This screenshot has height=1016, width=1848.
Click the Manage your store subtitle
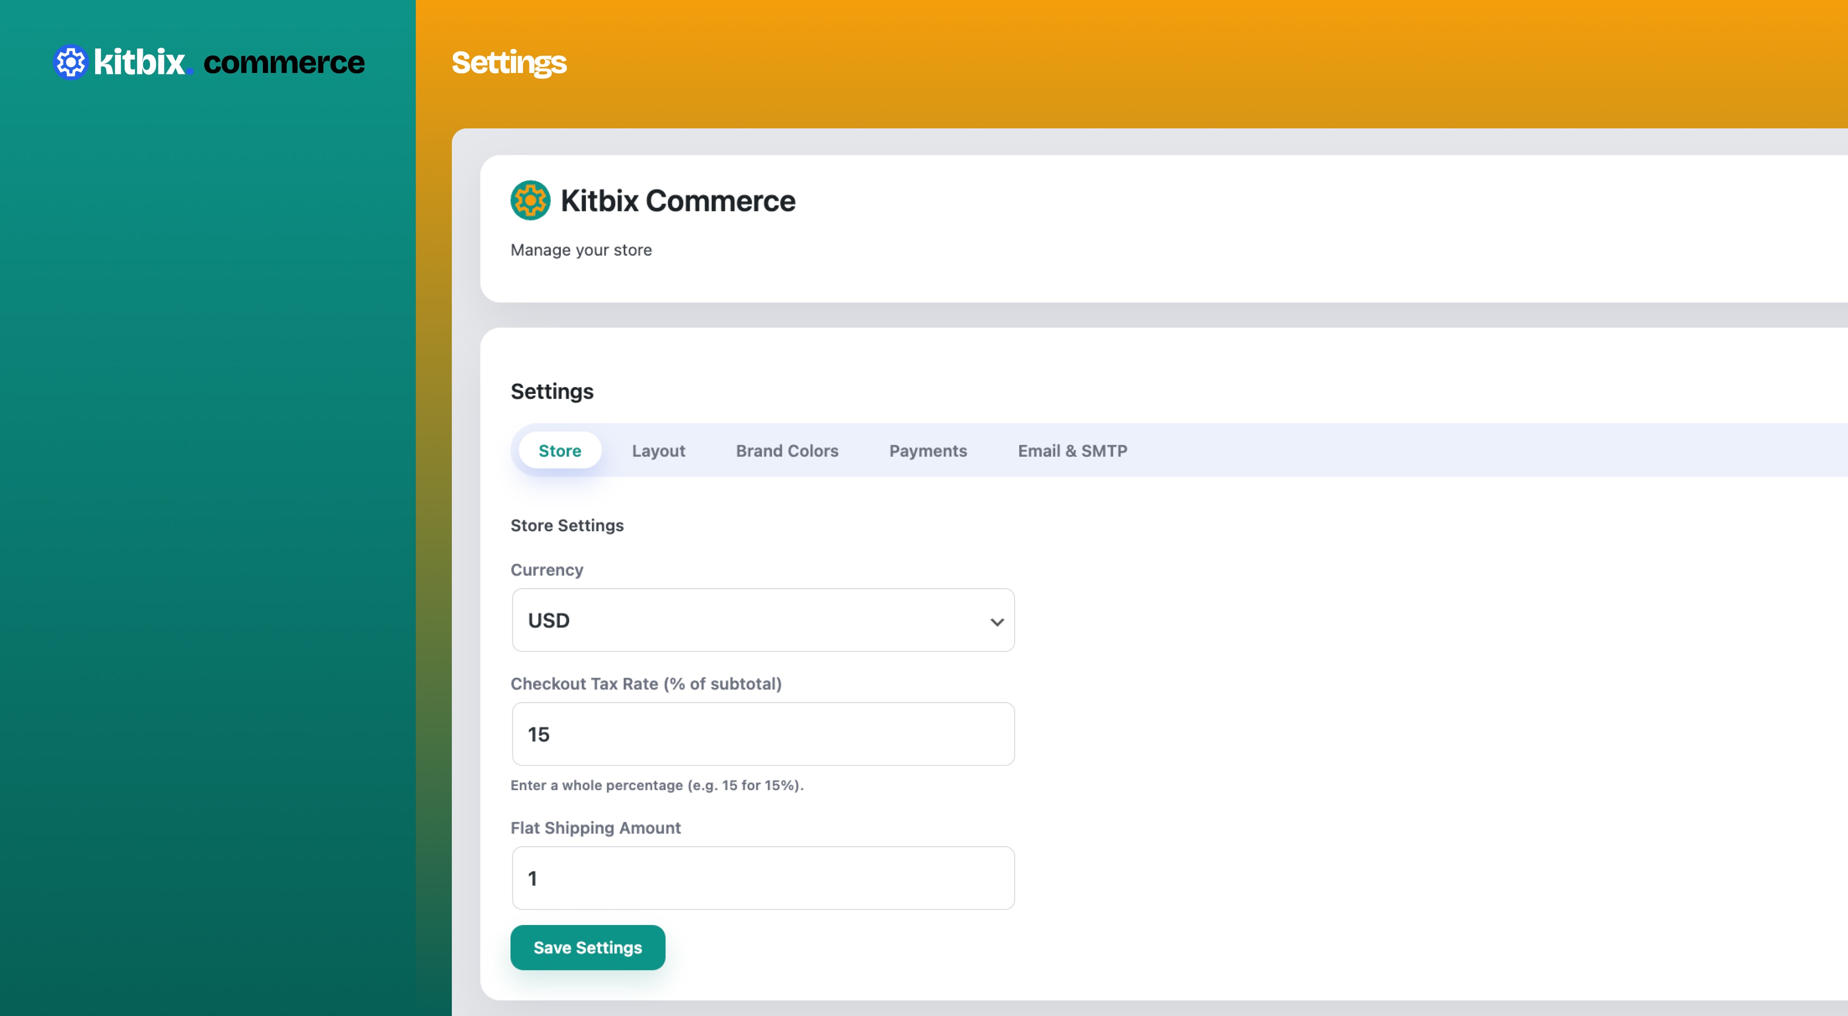[x=581, y=250]
